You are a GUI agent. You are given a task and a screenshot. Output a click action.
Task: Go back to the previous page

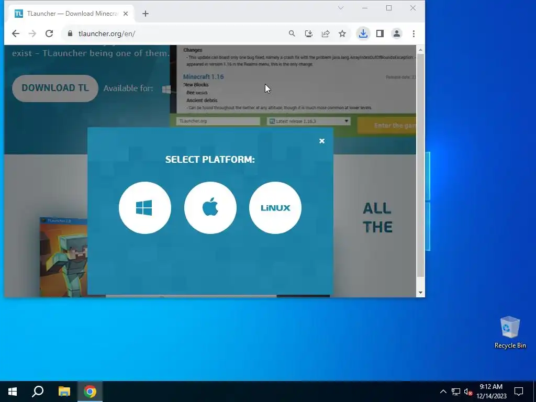[x=16, y=33]
